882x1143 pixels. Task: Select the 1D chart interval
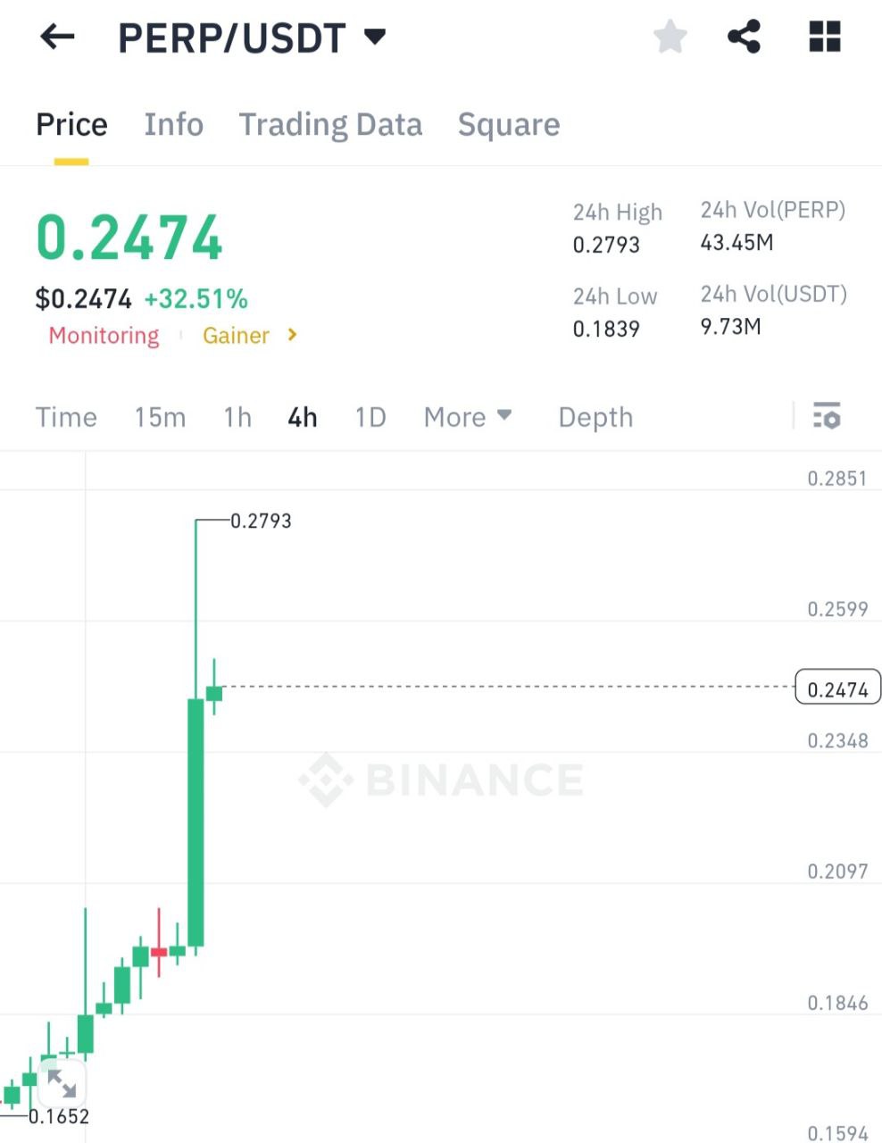(x=370, y=417)
